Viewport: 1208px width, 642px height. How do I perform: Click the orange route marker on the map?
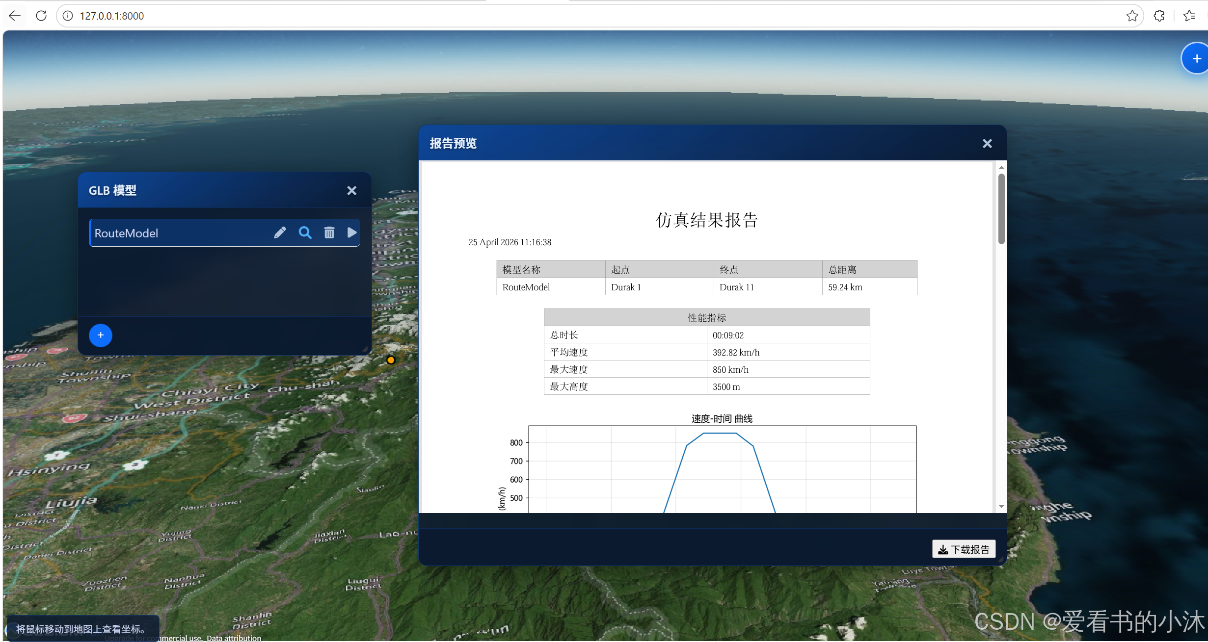click(x=391, y=360)
